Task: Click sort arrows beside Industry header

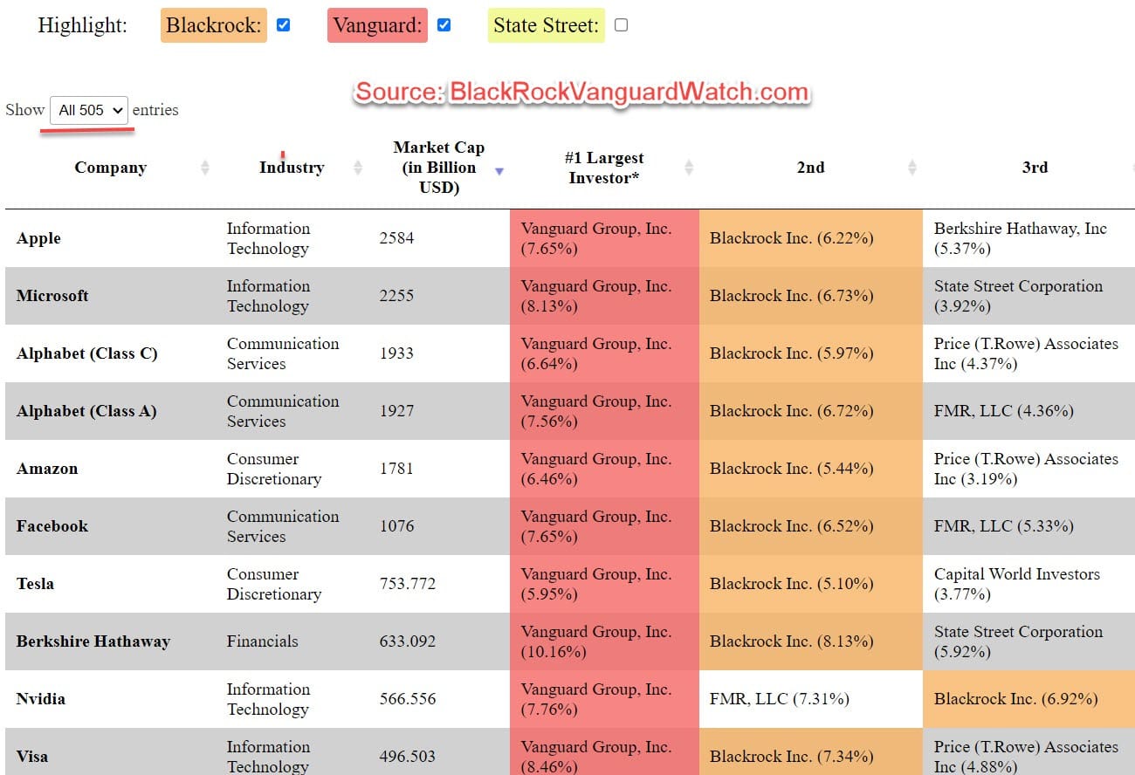Action: coord(358,168)
